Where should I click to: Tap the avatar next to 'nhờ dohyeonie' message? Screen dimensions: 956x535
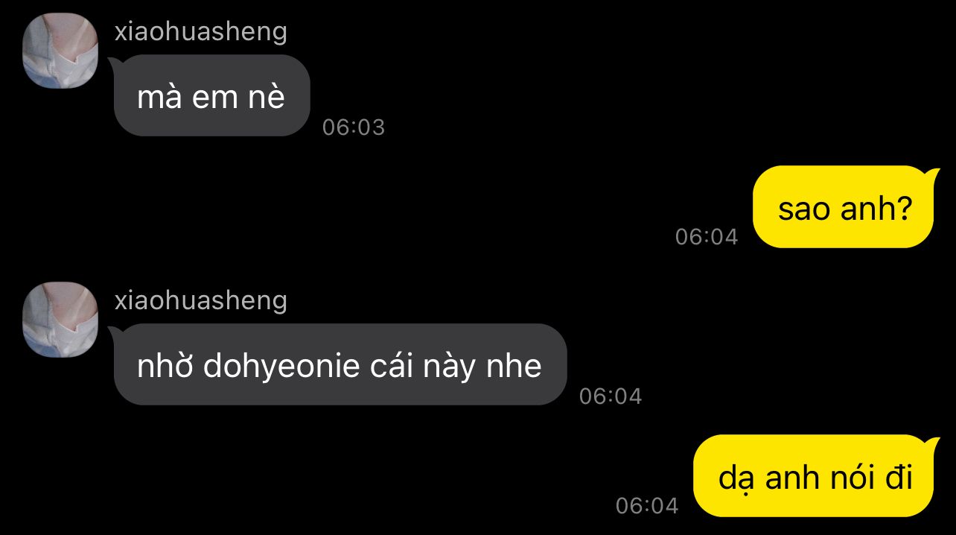[60, 320]
